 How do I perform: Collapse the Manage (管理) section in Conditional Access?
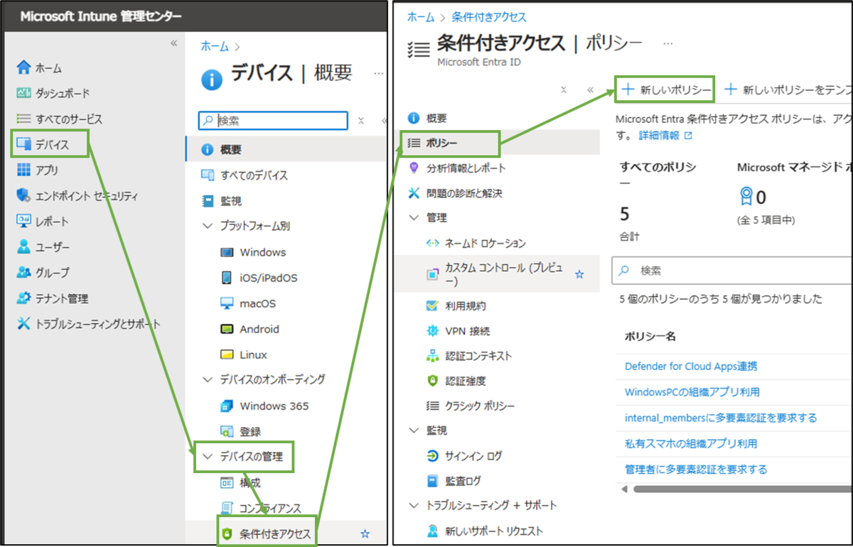(x=414, y=218)
